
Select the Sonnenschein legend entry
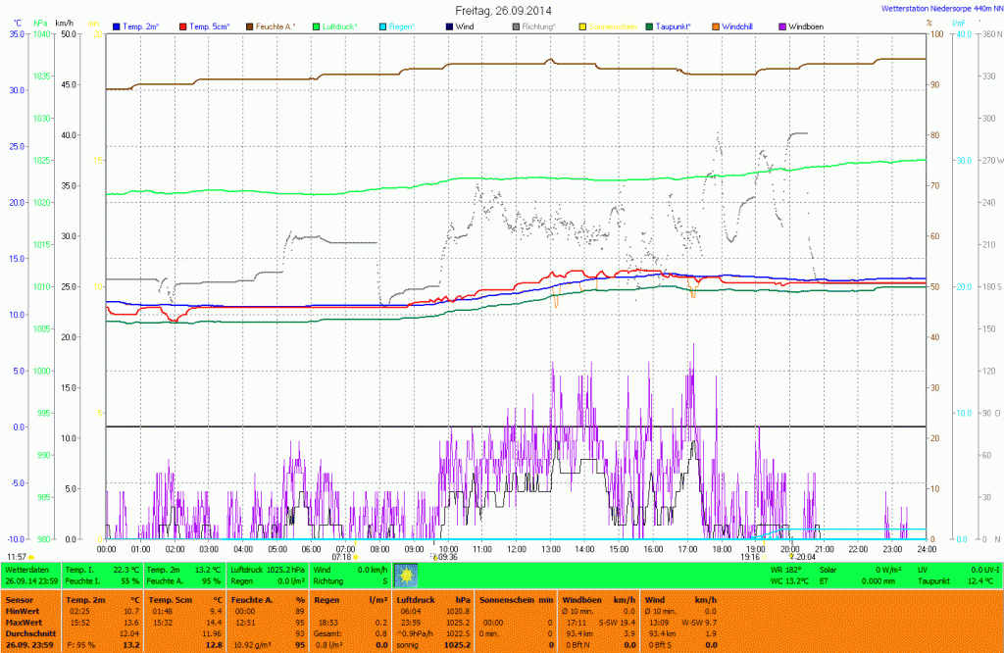point(613,26)
